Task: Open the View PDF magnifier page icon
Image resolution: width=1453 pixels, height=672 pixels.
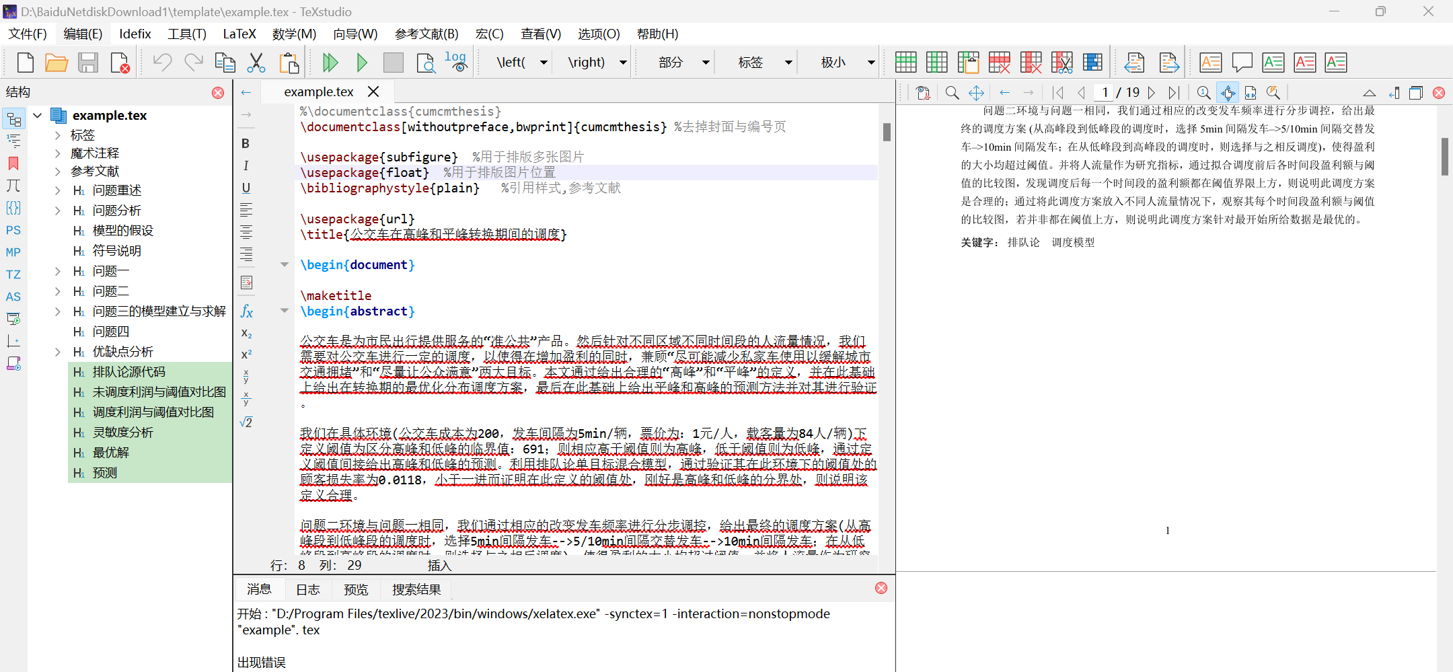Action: point(425,63)
